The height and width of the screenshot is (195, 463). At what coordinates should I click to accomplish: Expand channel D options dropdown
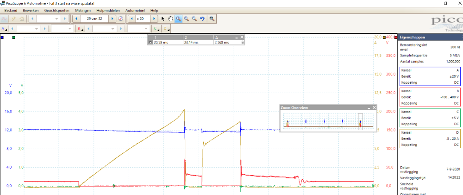(165, 29)
